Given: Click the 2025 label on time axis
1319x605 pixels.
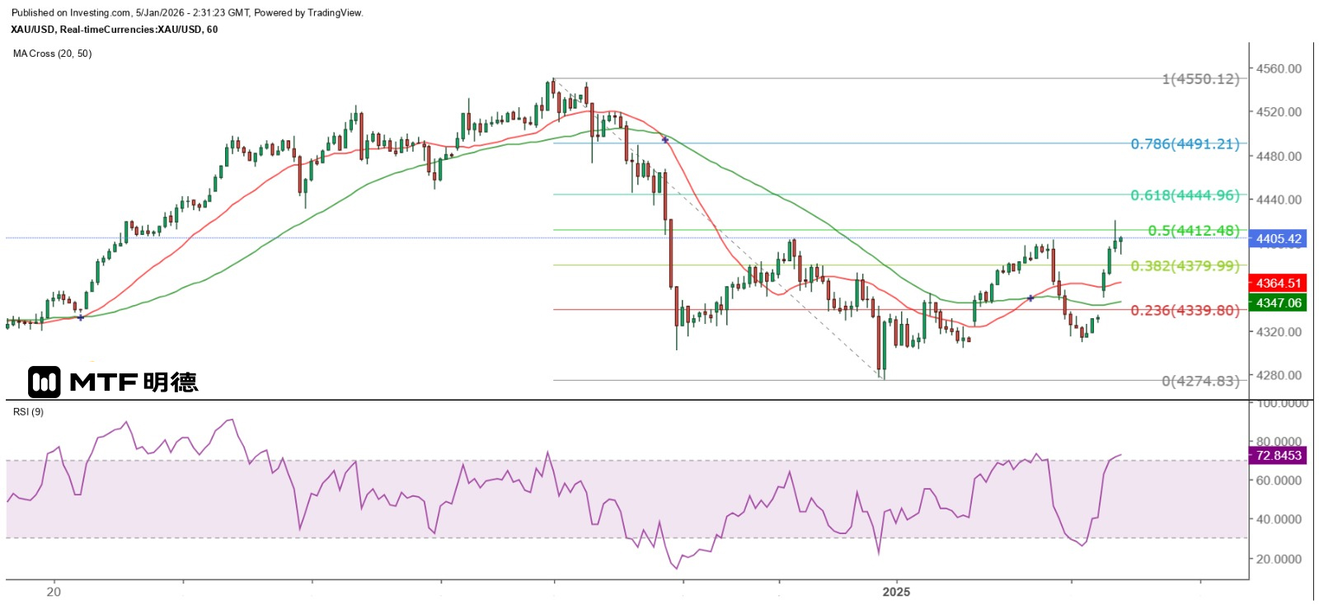Looking at the screenshot, I should coord(896,592).
